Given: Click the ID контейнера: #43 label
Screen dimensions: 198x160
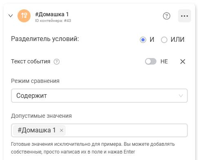Looking at the screenshot, I should 53,21.
